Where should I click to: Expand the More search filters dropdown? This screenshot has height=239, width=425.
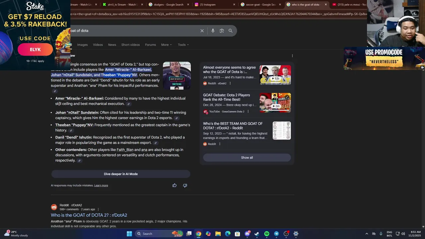pos(166,45)
